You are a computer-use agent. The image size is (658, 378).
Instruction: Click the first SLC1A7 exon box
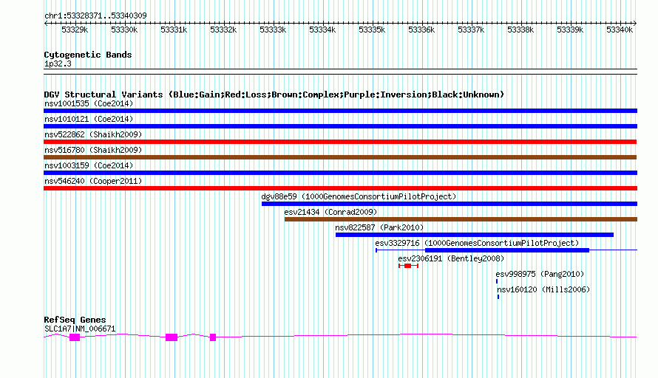pos(75,337)
